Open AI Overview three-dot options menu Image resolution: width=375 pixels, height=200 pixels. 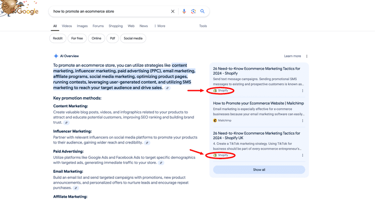(307, 56)
